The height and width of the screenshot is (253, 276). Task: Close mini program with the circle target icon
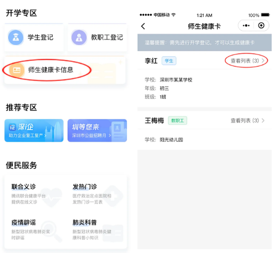[x=261, y=26]
